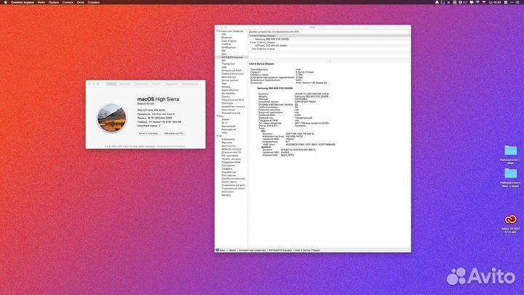This screenshot has height=295, width=524.
Task: Select Отключенное ПО in the sidebar
Action: coord(231,152)
